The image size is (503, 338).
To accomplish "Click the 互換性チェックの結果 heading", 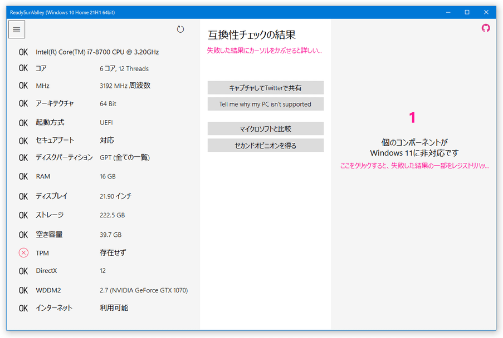I will tap(252, 34).
